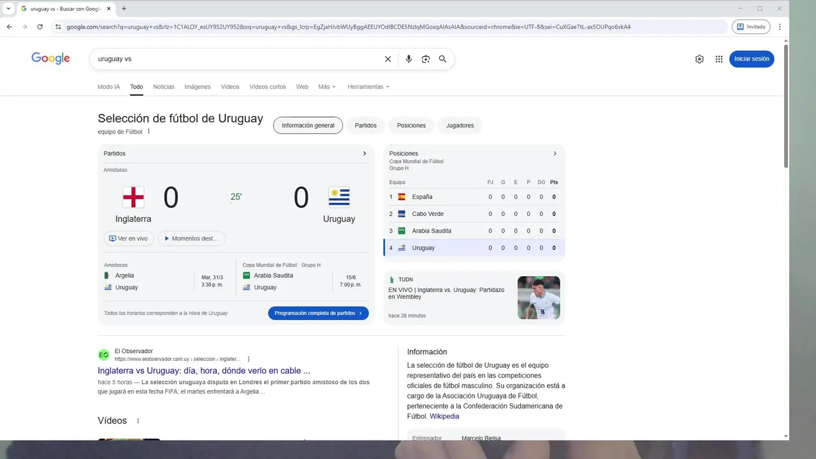This screenshot has height=459, width=816.
Task: Click the Iniciar sesión button
Action: 752,59
